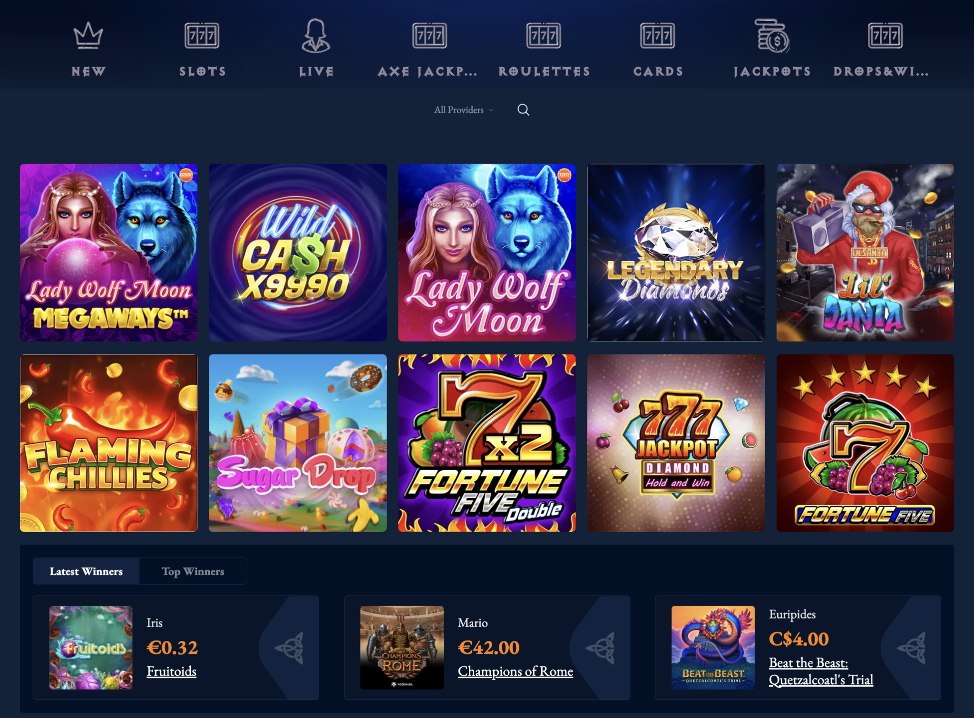This screenshot has width=974, height=718.
Task: Select the Axe Jackpot category icon
Action: pos(429,35)
